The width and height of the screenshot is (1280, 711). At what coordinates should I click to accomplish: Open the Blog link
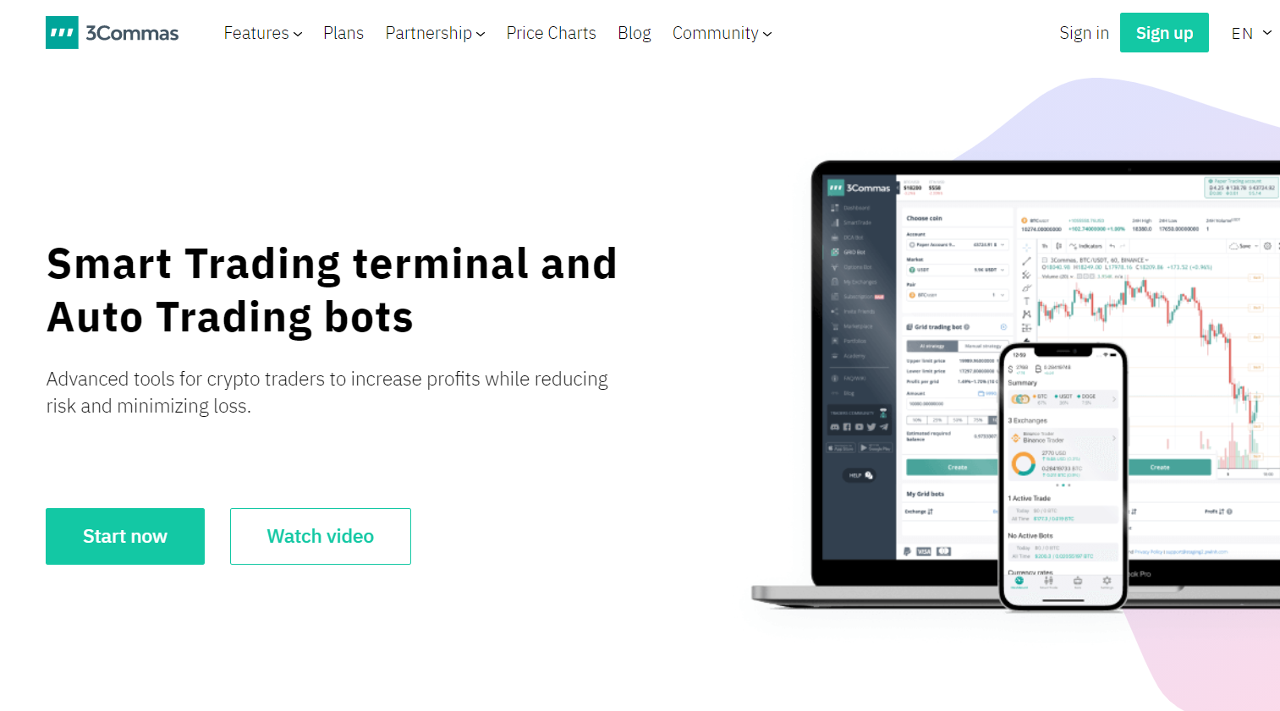point(635,33)
